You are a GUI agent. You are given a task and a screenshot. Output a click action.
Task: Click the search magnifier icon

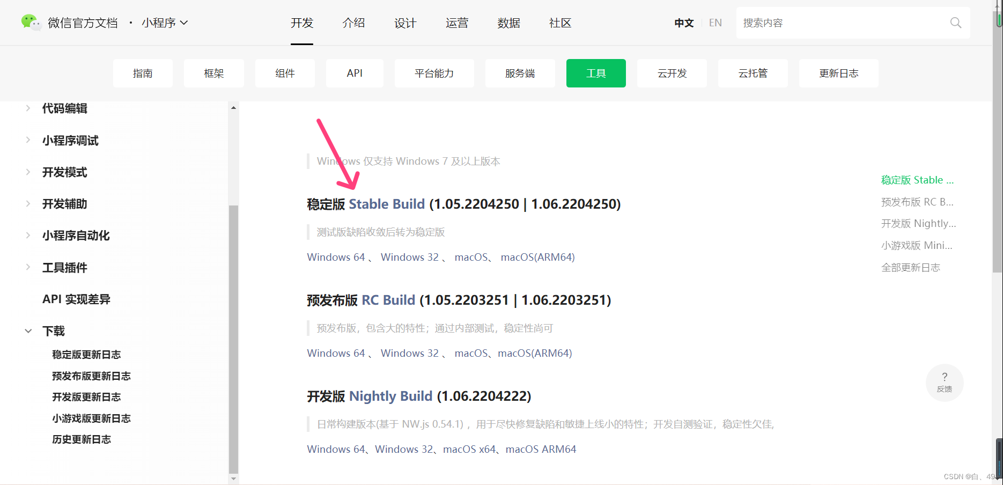click(x=956, y=23)
